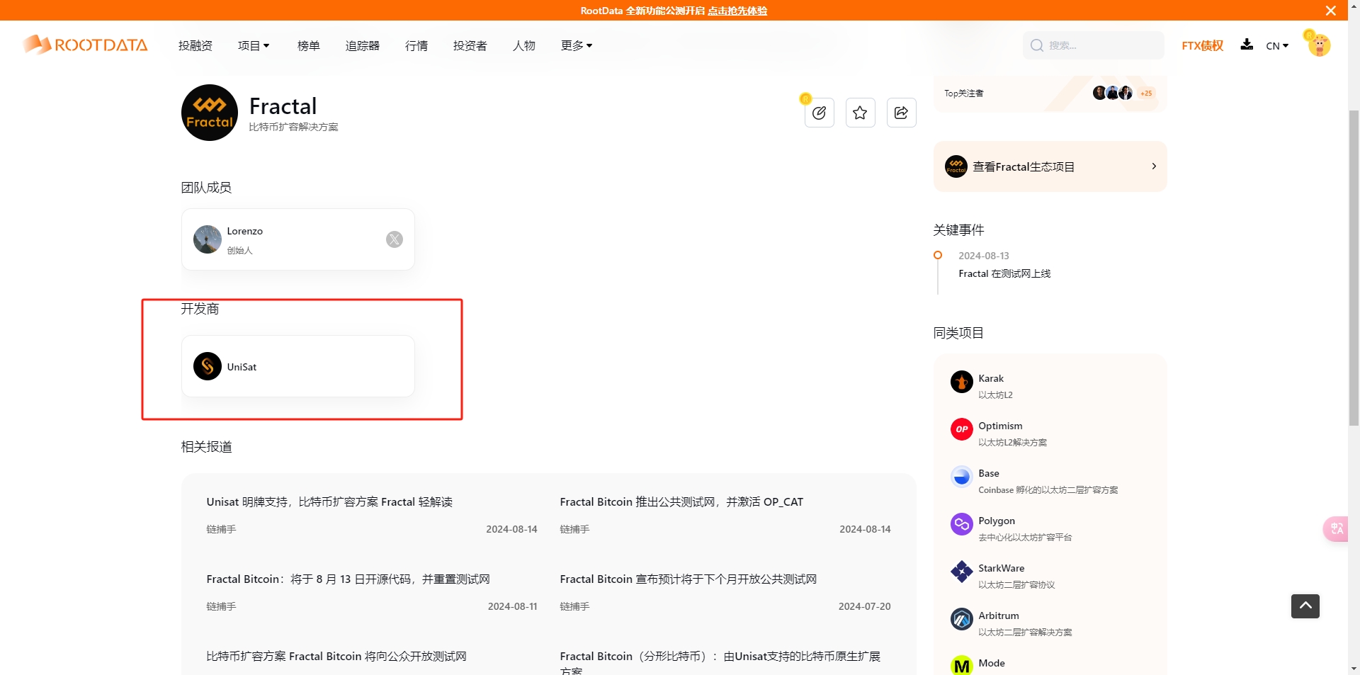Expand the 更多 dropdown menu
1360x675 pixels.
(x=577, y=45)
